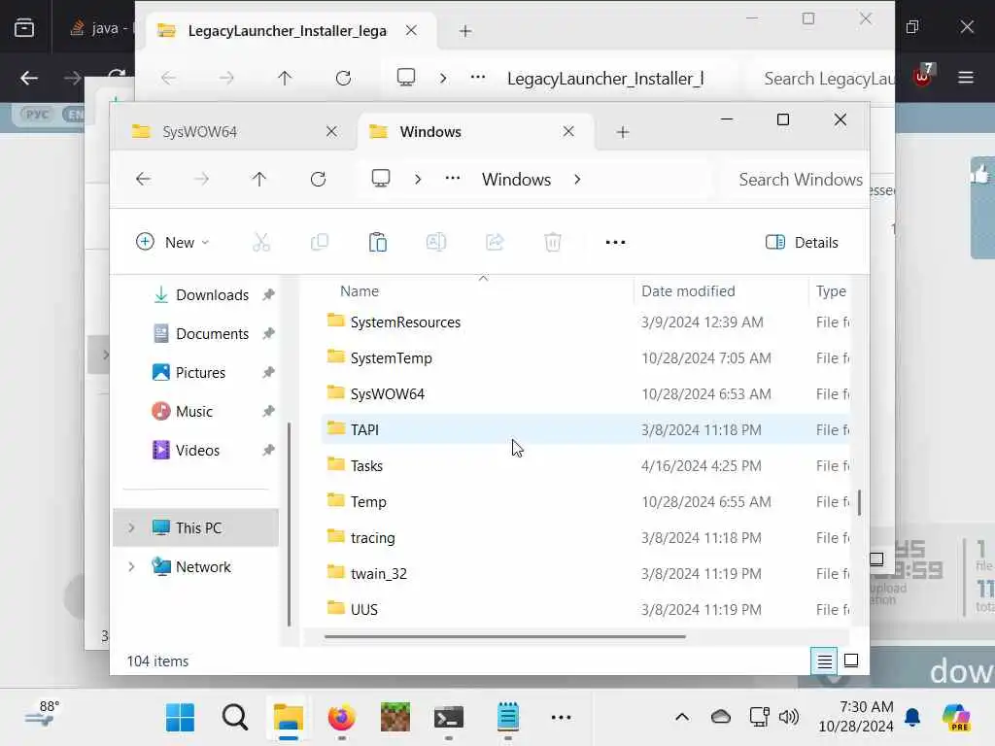Sort by Type column header
This screenshot has height=746, width=995.
831,291
